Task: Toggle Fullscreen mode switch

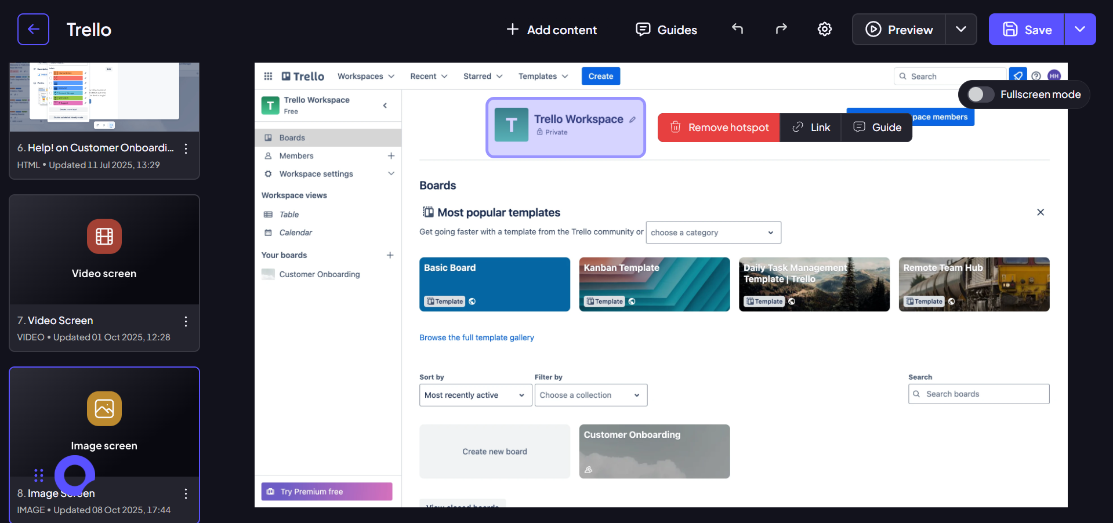Action: 981,95
